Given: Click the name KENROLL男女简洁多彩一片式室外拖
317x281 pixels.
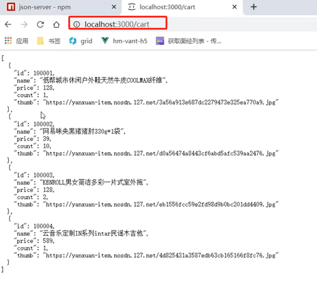Looking at the screenshot, I should [93, 182].
